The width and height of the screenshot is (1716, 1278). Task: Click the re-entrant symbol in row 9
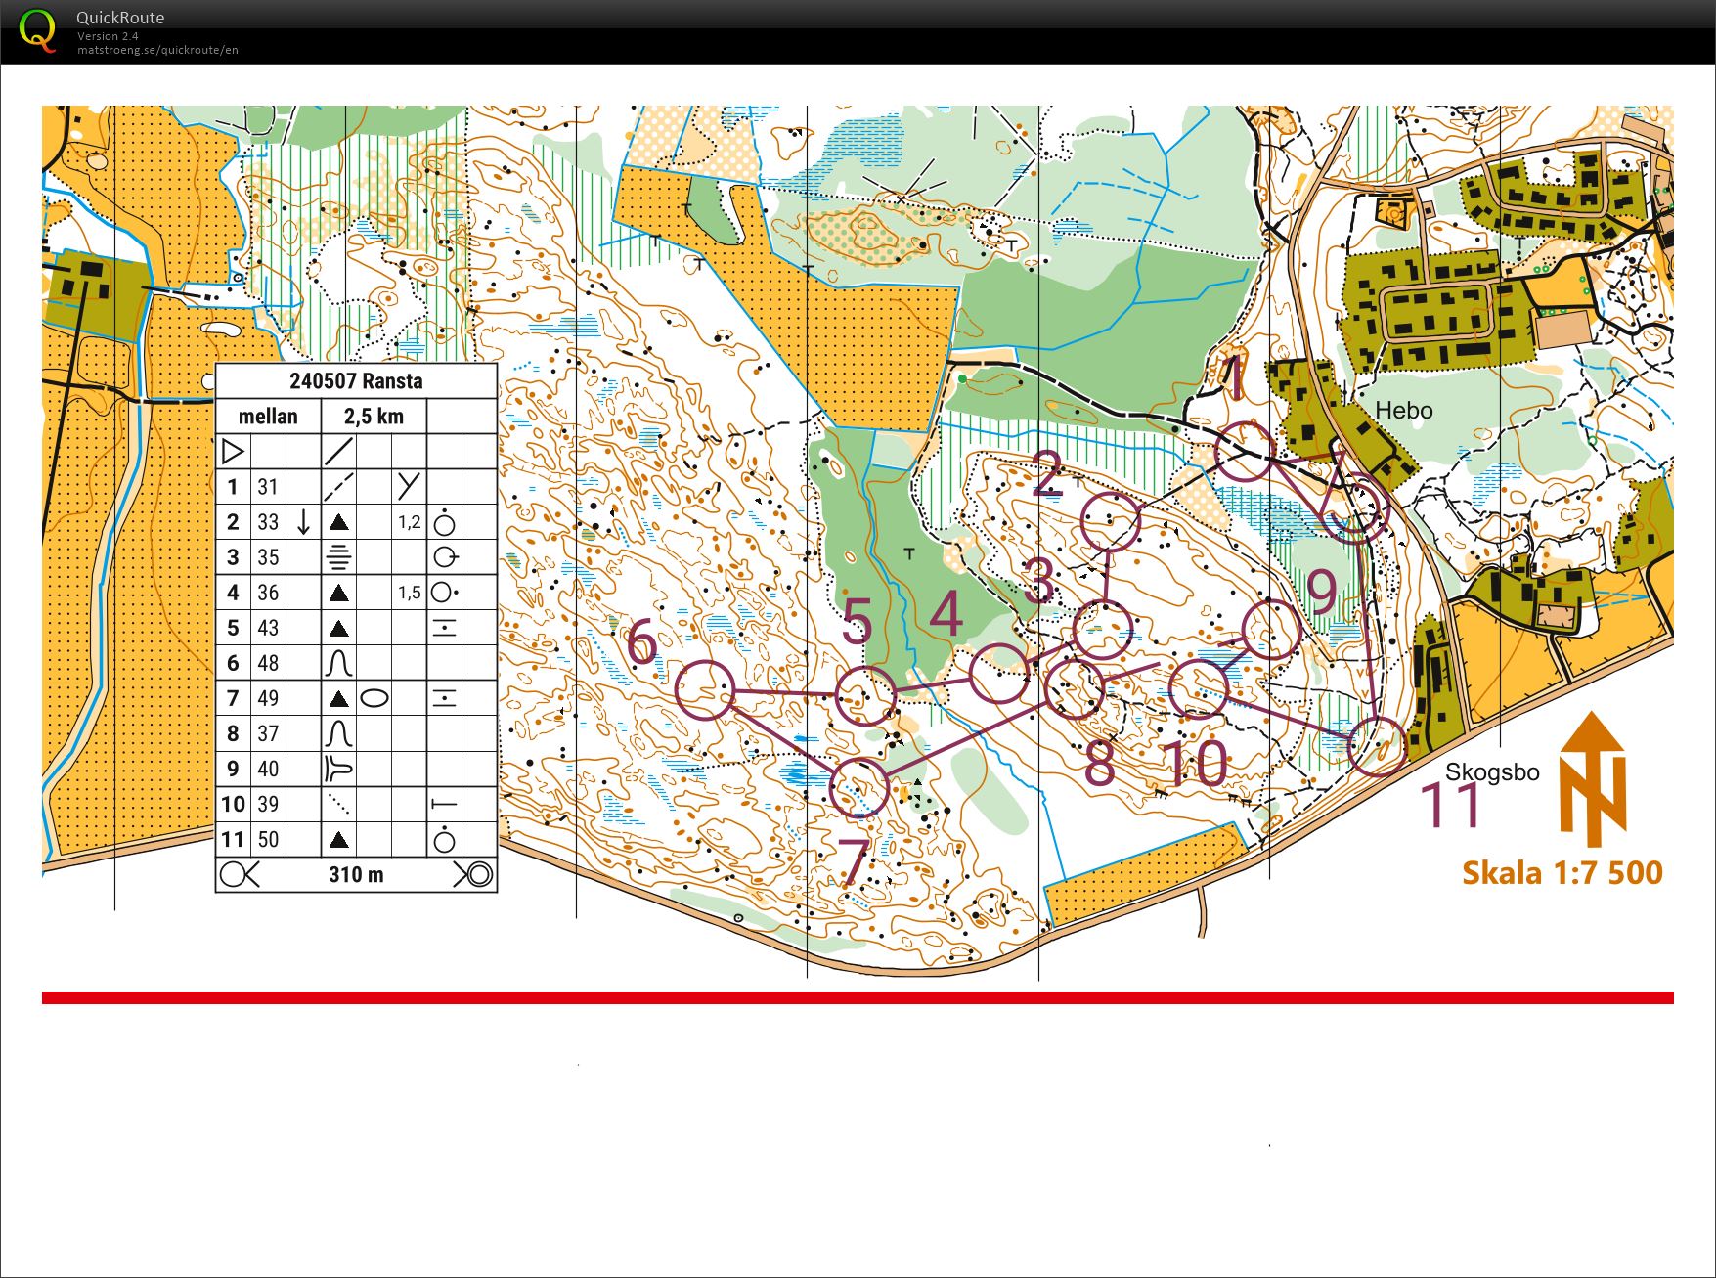pos(338,769)
